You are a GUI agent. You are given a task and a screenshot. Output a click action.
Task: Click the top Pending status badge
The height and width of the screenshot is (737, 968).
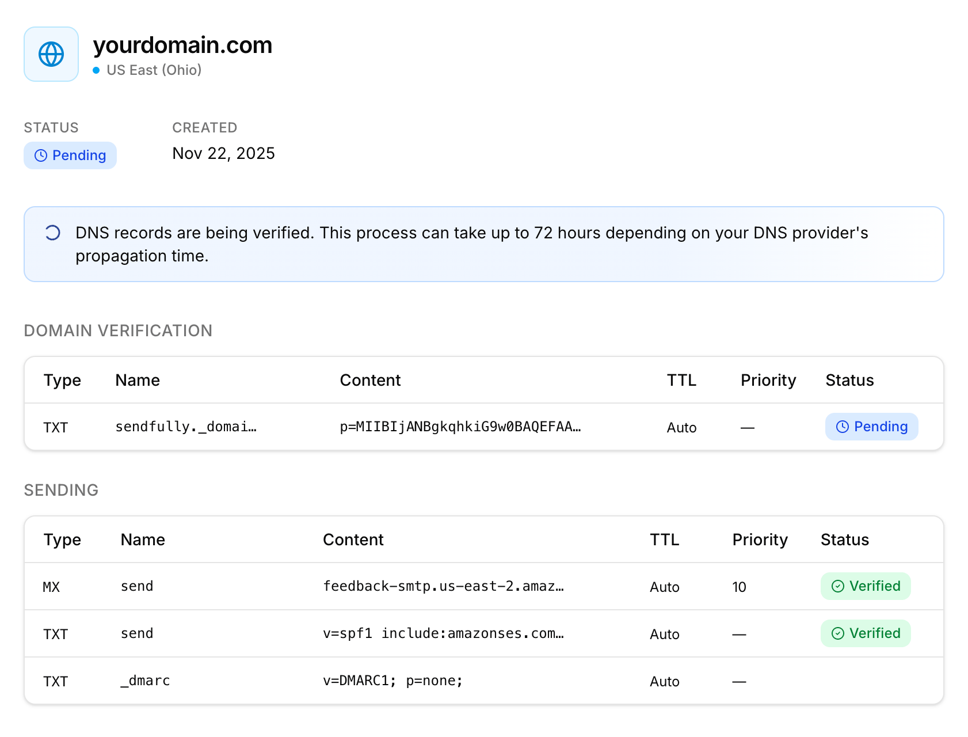70,155
